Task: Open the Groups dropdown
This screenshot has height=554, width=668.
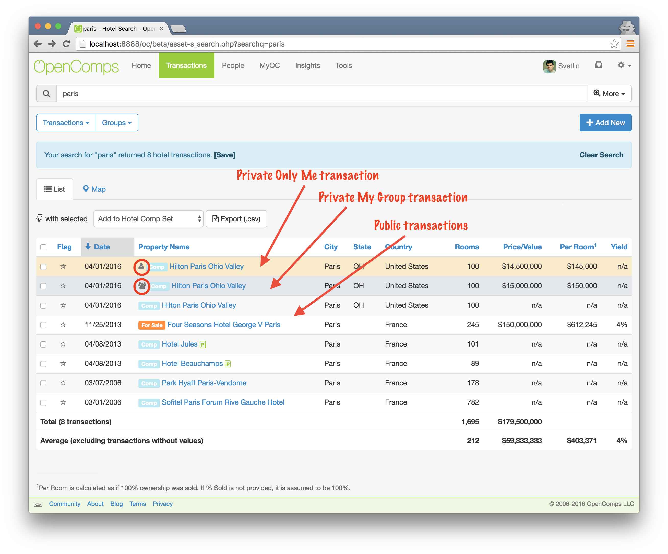Action: click(x=116, y=123)
